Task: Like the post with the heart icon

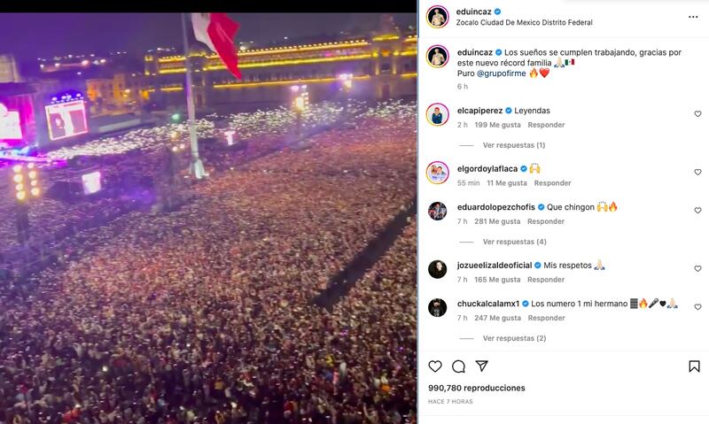Action: [x=435, y=366]
